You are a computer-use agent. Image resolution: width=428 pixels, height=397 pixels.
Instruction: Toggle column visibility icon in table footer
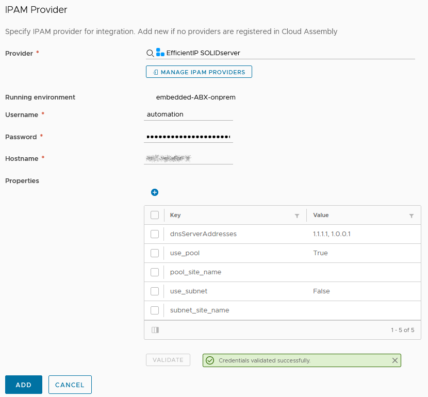point(155,330)
